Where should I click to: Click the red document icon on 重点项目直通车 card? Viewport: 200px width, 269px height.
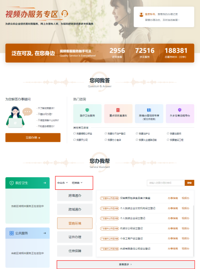tap(118, 110)
